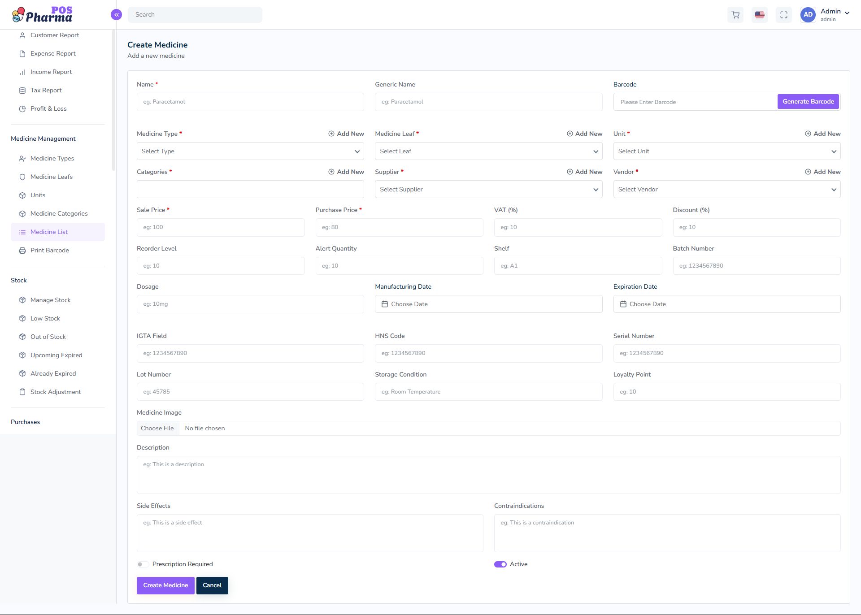Click Choose File for Medicine Image
The image size is (861, 615).
(157, 428)
